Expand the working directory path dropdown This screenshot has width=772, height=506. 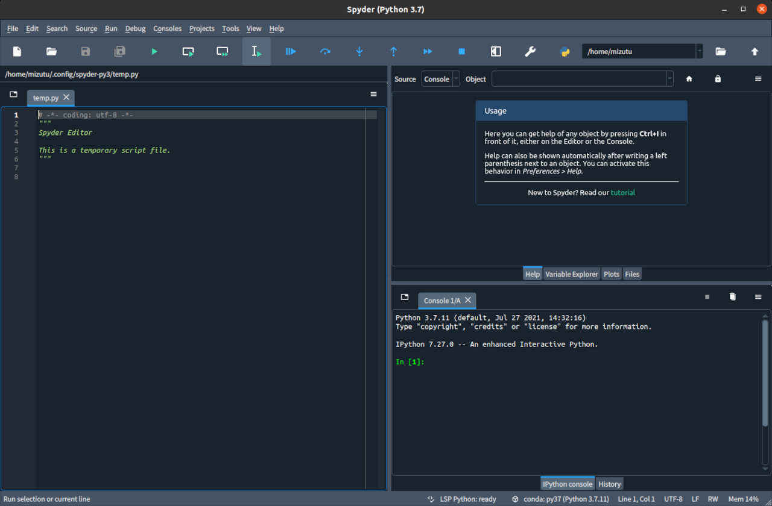[x=699, y=52]
